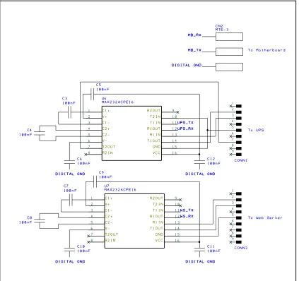Click the MB_TX net label
This screenshot has height=281, width=299.
[x=194, y=50]
